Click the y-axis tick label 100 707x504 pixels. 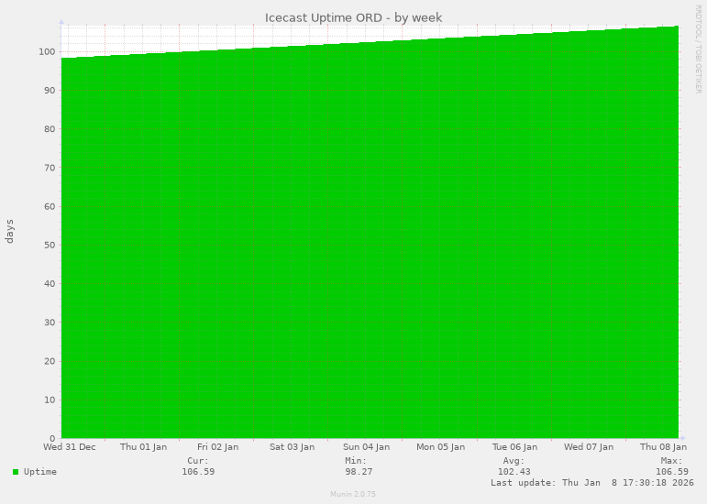pyautogui.click(x=47, y=52)
